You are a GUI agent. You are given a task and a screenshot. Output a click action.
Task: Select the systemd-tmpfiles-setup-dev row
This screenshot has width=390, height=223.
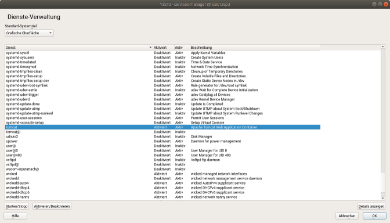[162, 81]
